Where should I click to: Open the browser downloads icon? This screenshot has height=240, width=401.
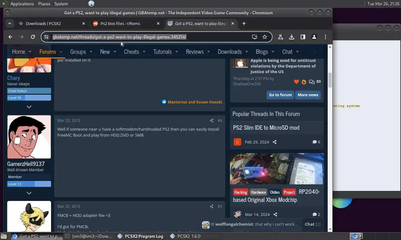coord(292,37)
